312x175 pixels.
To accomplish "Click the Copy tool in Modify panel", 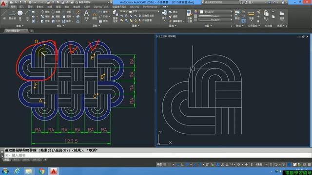I will [45, 17].
